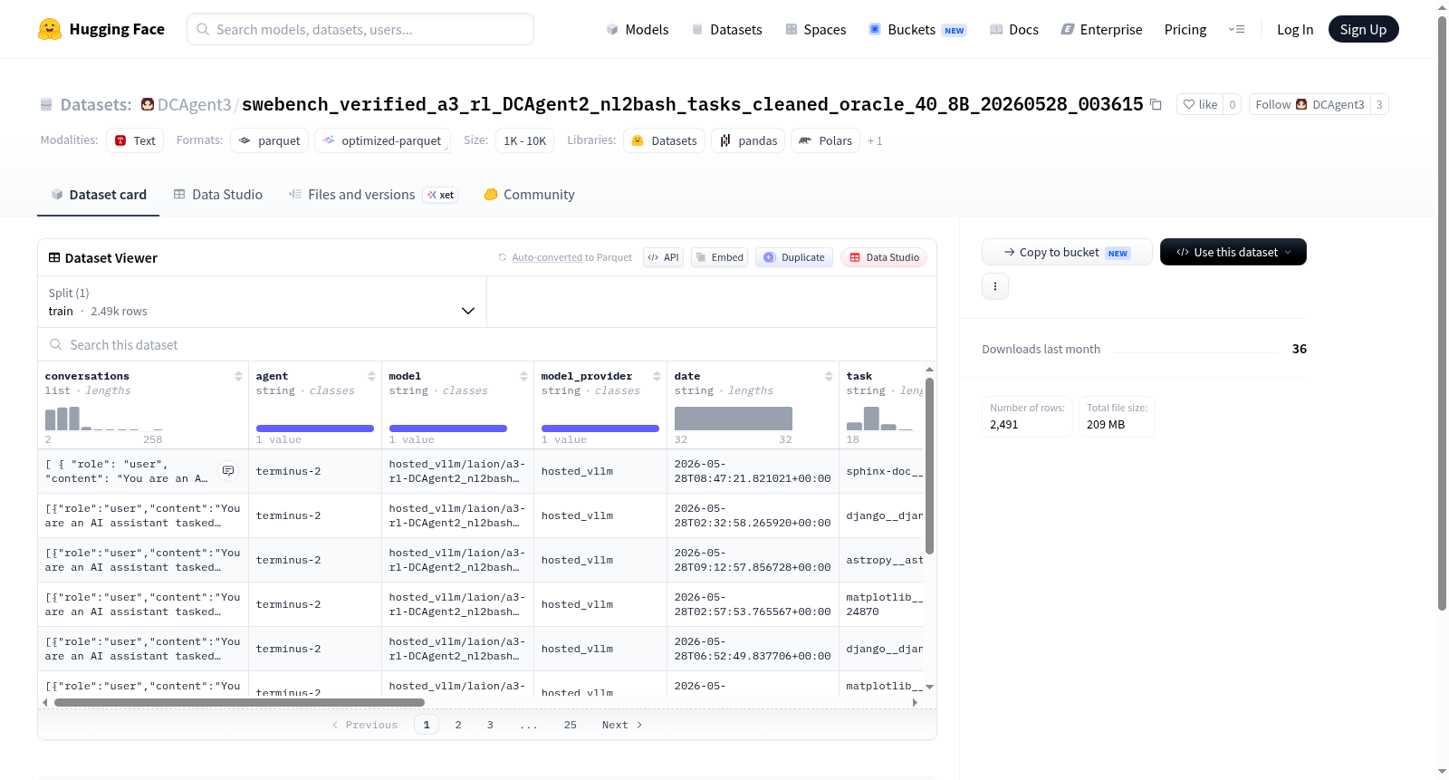Screen dimensions: 1449x780
Task: Follow DCAgent3 button
Action: (1310, 104)
